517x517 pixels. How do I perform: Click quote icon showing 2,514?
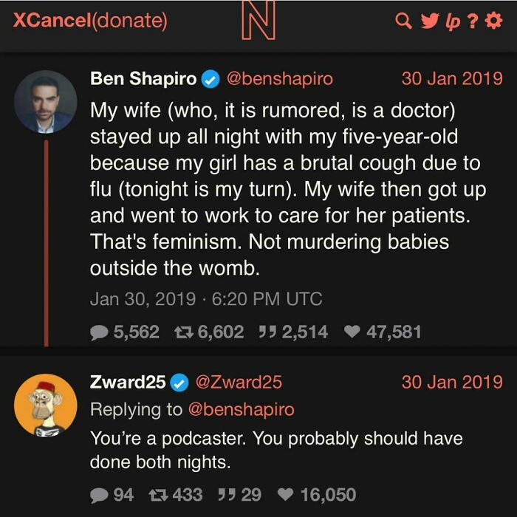click(x=267, y=332)
